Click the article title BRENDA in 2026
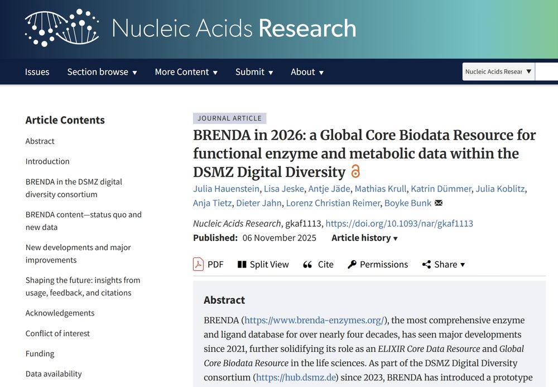This screenshot has height=387, width=558. click(364, 154)
